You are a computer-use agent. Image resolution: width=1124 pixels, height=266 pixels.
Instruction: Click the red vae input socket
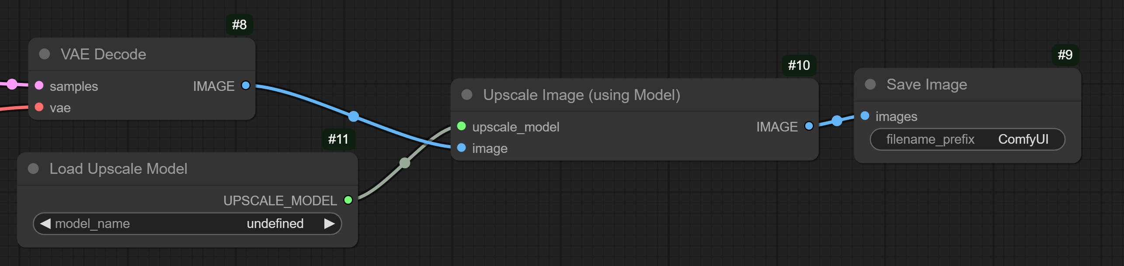pos(39,107)
